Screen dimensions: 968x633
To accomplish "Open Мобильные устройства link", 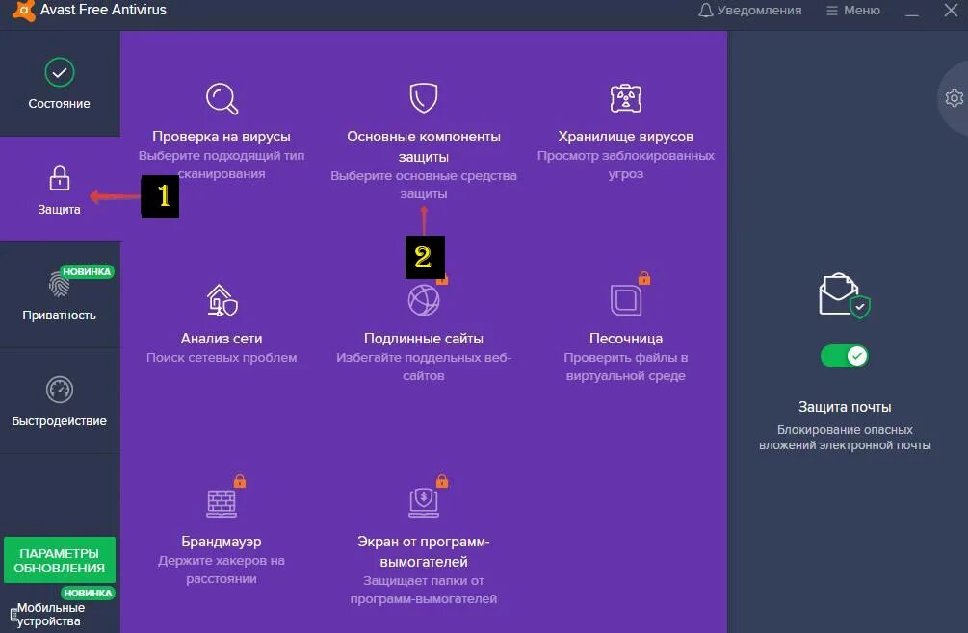I will (49, 615).
